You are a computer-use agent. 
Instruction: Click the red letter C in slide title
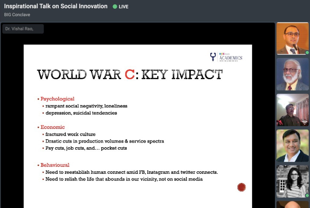(130, 75)
